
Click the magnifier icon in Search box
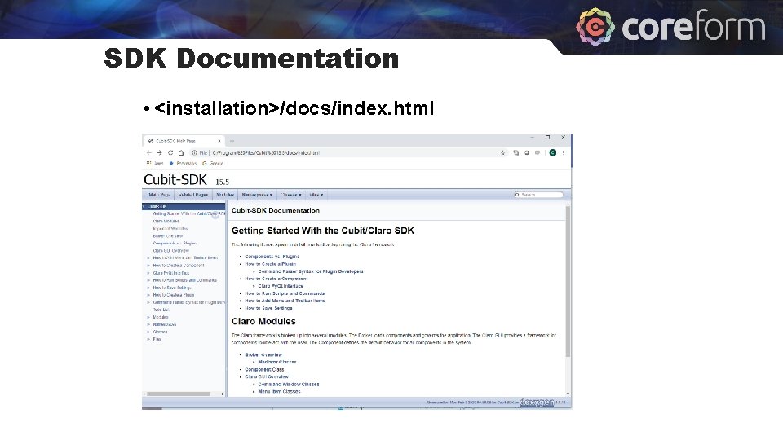[x=517, y=195]
